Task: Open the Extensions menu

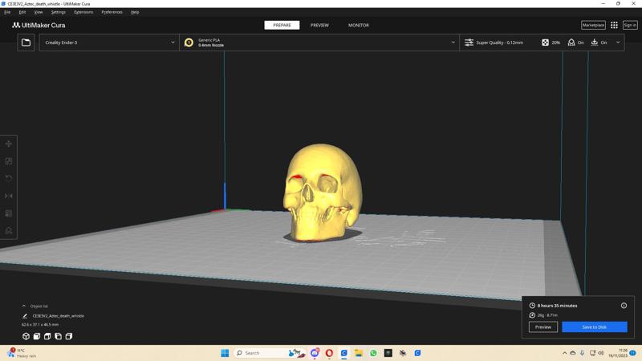Action: 83,12
